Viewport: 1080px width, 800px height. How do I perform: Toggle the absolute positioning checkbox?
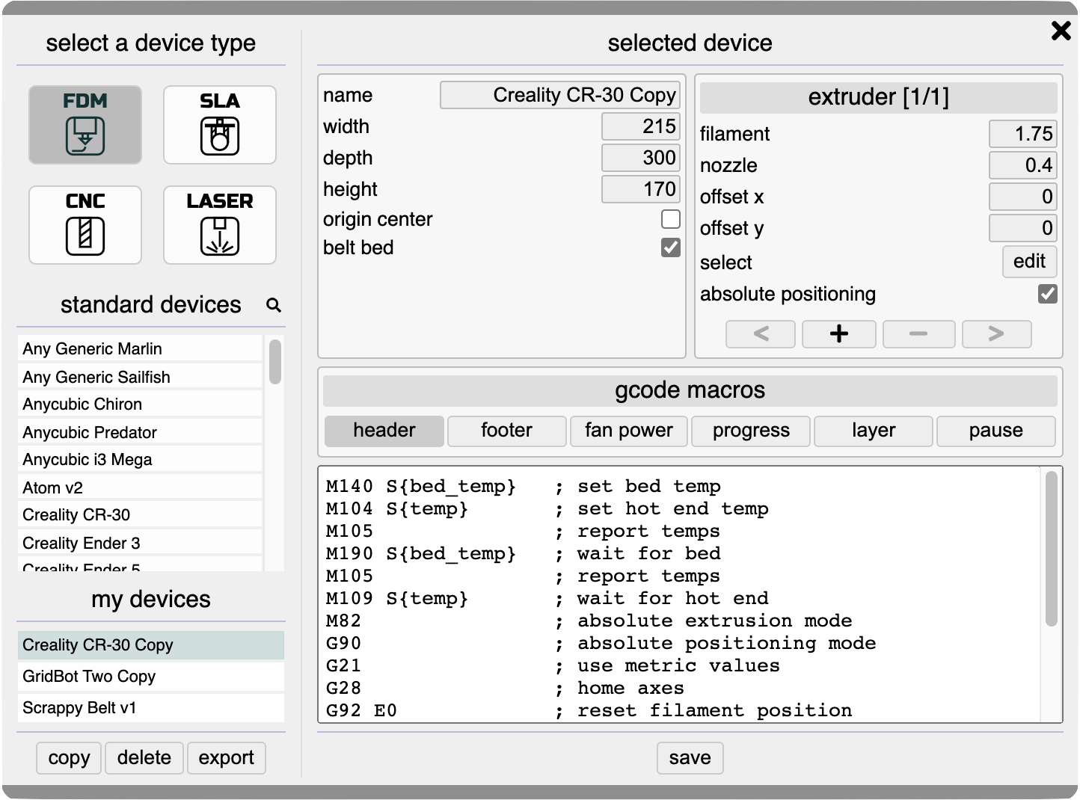tap(1048, 294)
